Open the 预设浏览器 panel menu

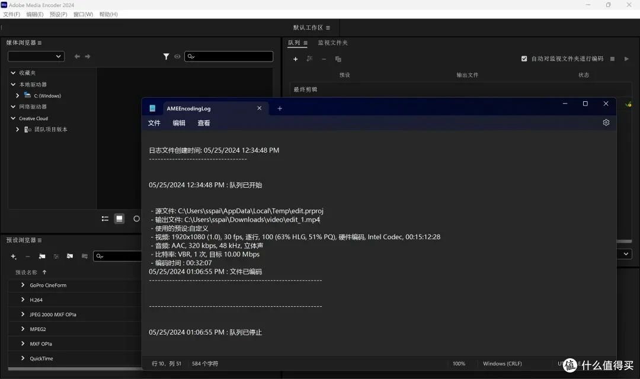pos(40,240)
